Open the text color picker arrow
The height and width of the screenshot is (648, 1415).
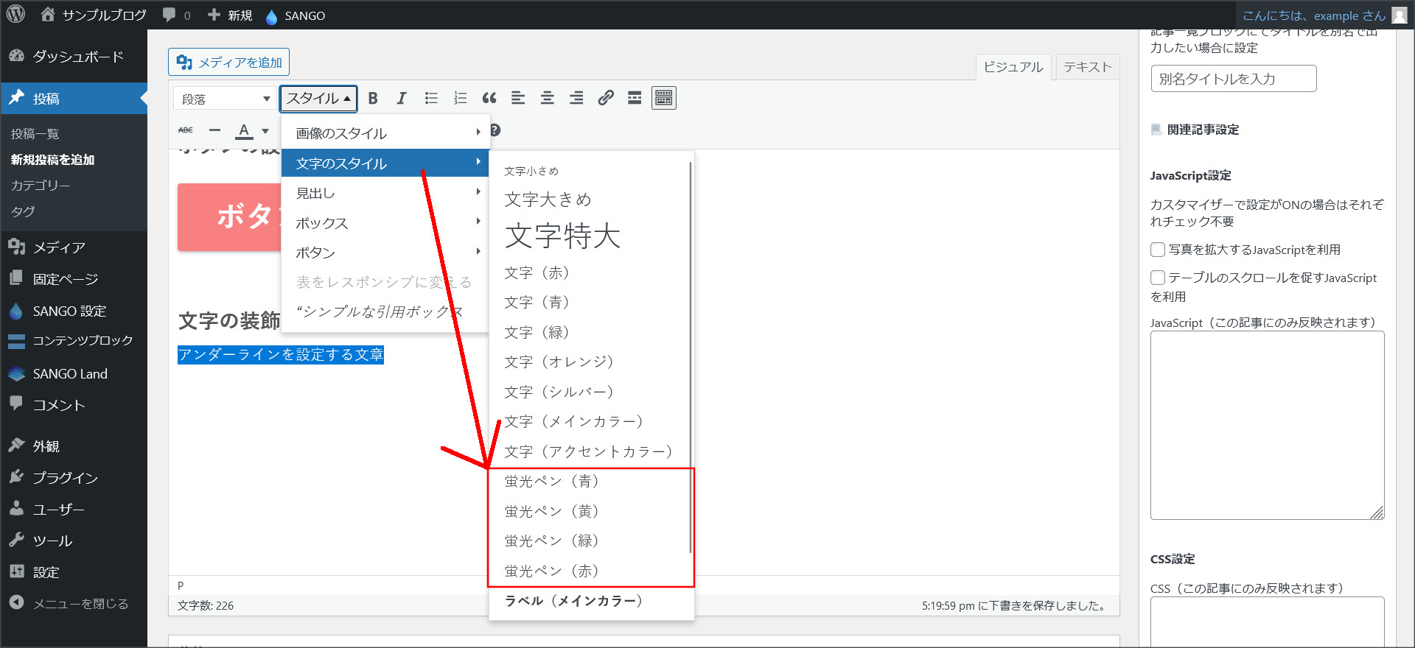pyautogui.click(x=265, y=131)
